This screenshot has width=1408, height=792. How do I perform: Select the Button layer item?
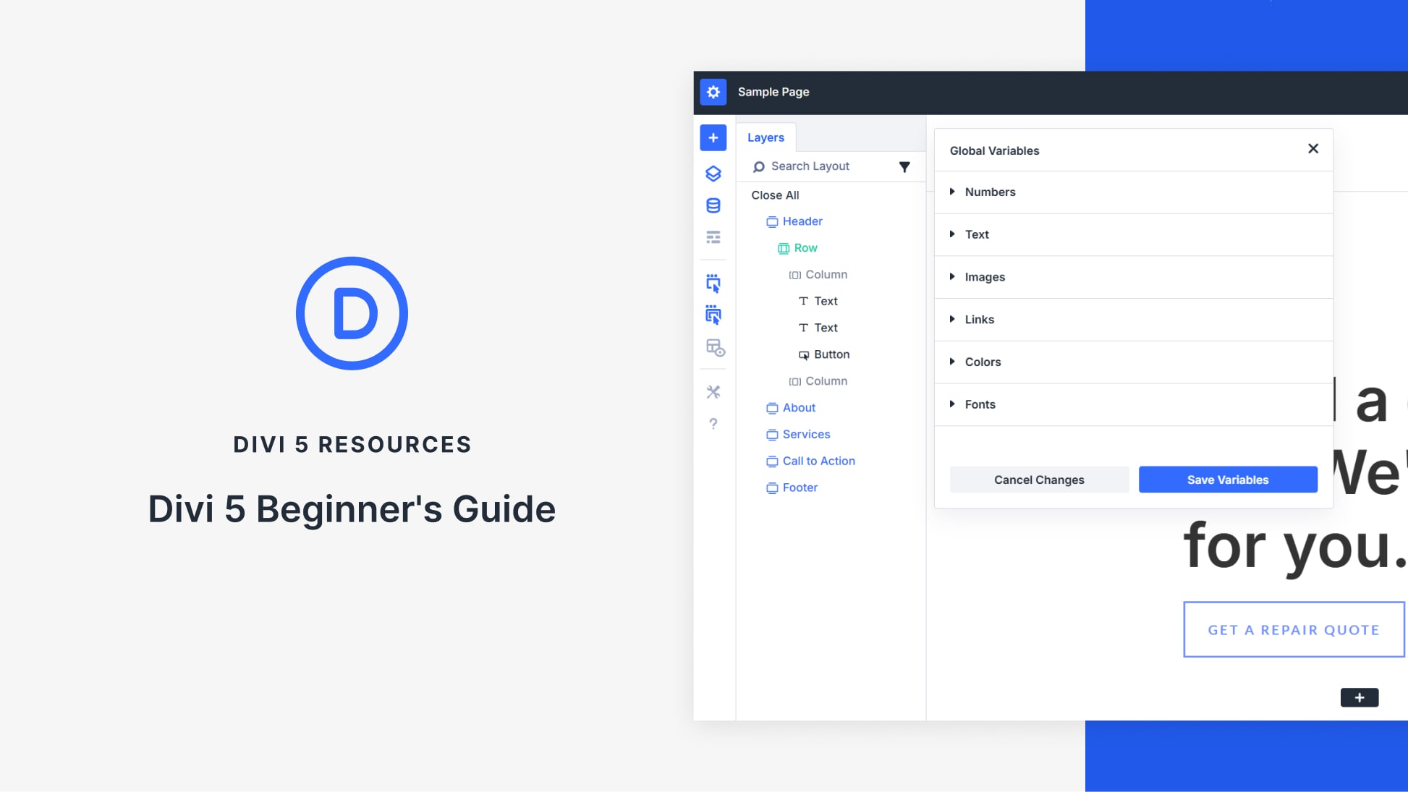831,354
